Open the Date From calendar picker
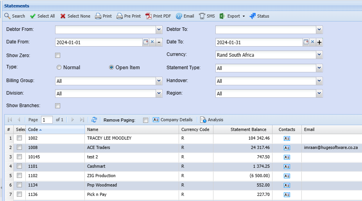362x201 pixels. tap(146, 42)
